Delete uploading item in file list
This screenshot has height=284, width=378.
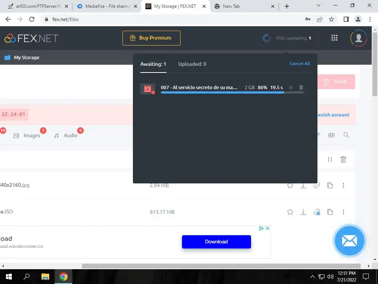(343, 159)
